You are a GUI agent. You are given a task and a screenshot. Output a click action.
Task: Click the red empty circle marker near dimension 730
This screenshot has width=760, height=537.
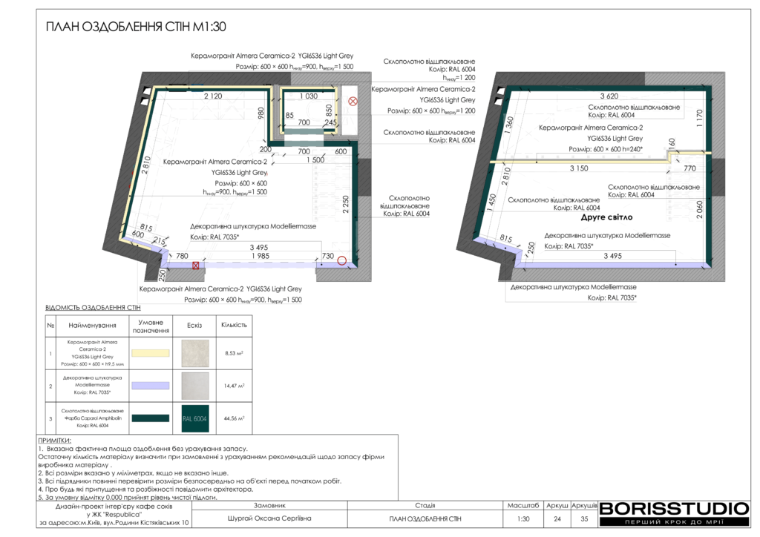click(341, 260)
